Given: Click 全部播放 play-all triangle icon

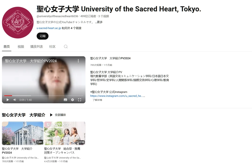Looking at the screenshot, I should click(x=51, y=115).
